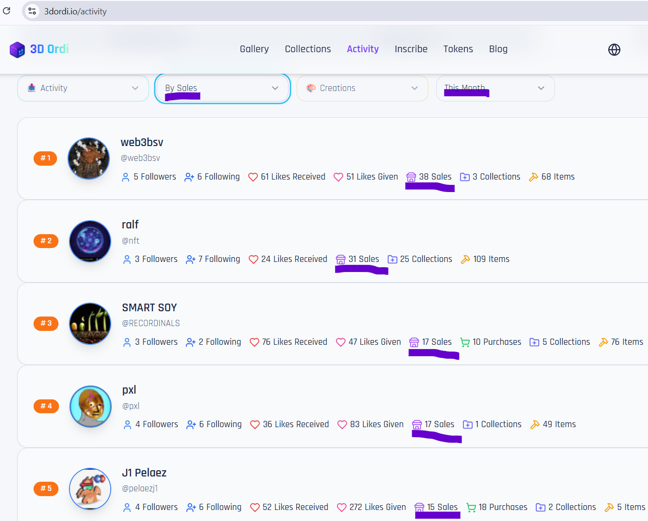Click the following icon for J1 Pelaez
648x521 pixels.
[191, 508]
